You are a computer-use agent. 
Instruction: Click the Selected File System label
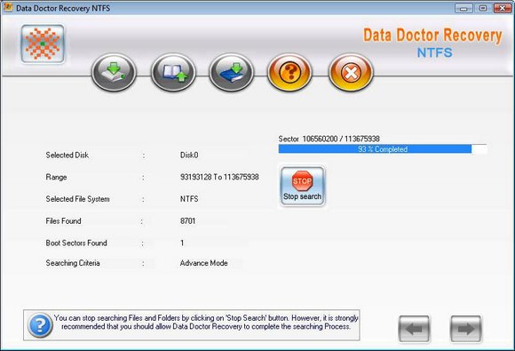[78, 199]
